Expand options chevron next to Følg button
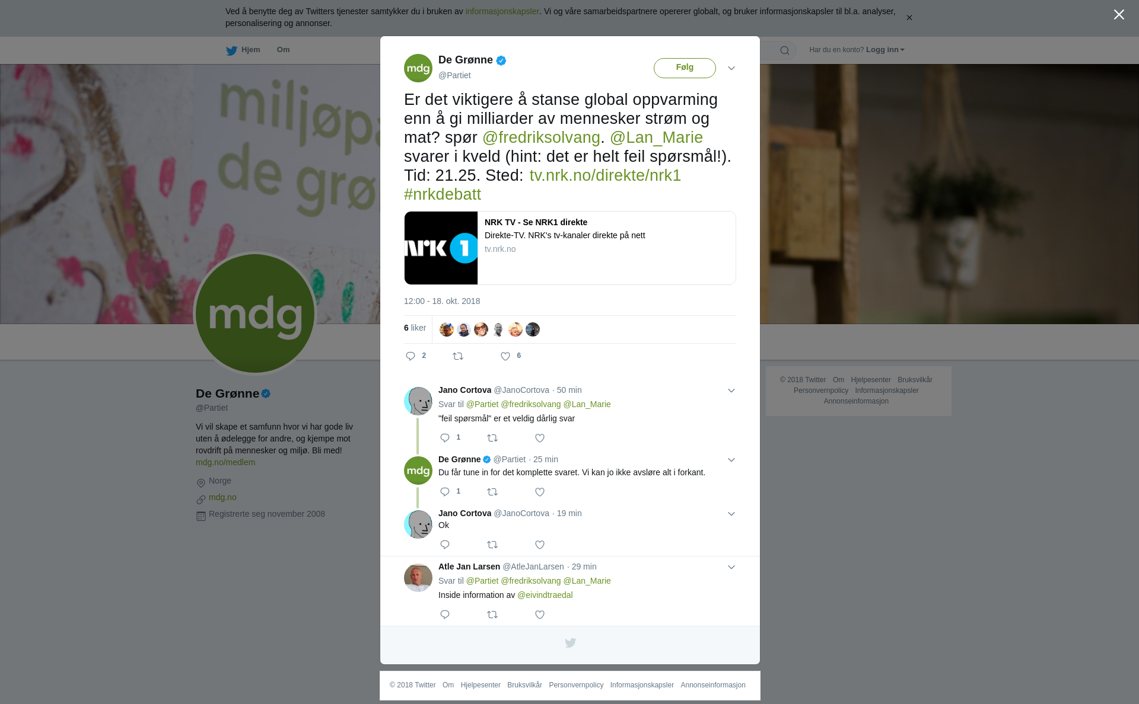This screenshot has width=1139, height=704. (x=731, y=68)
